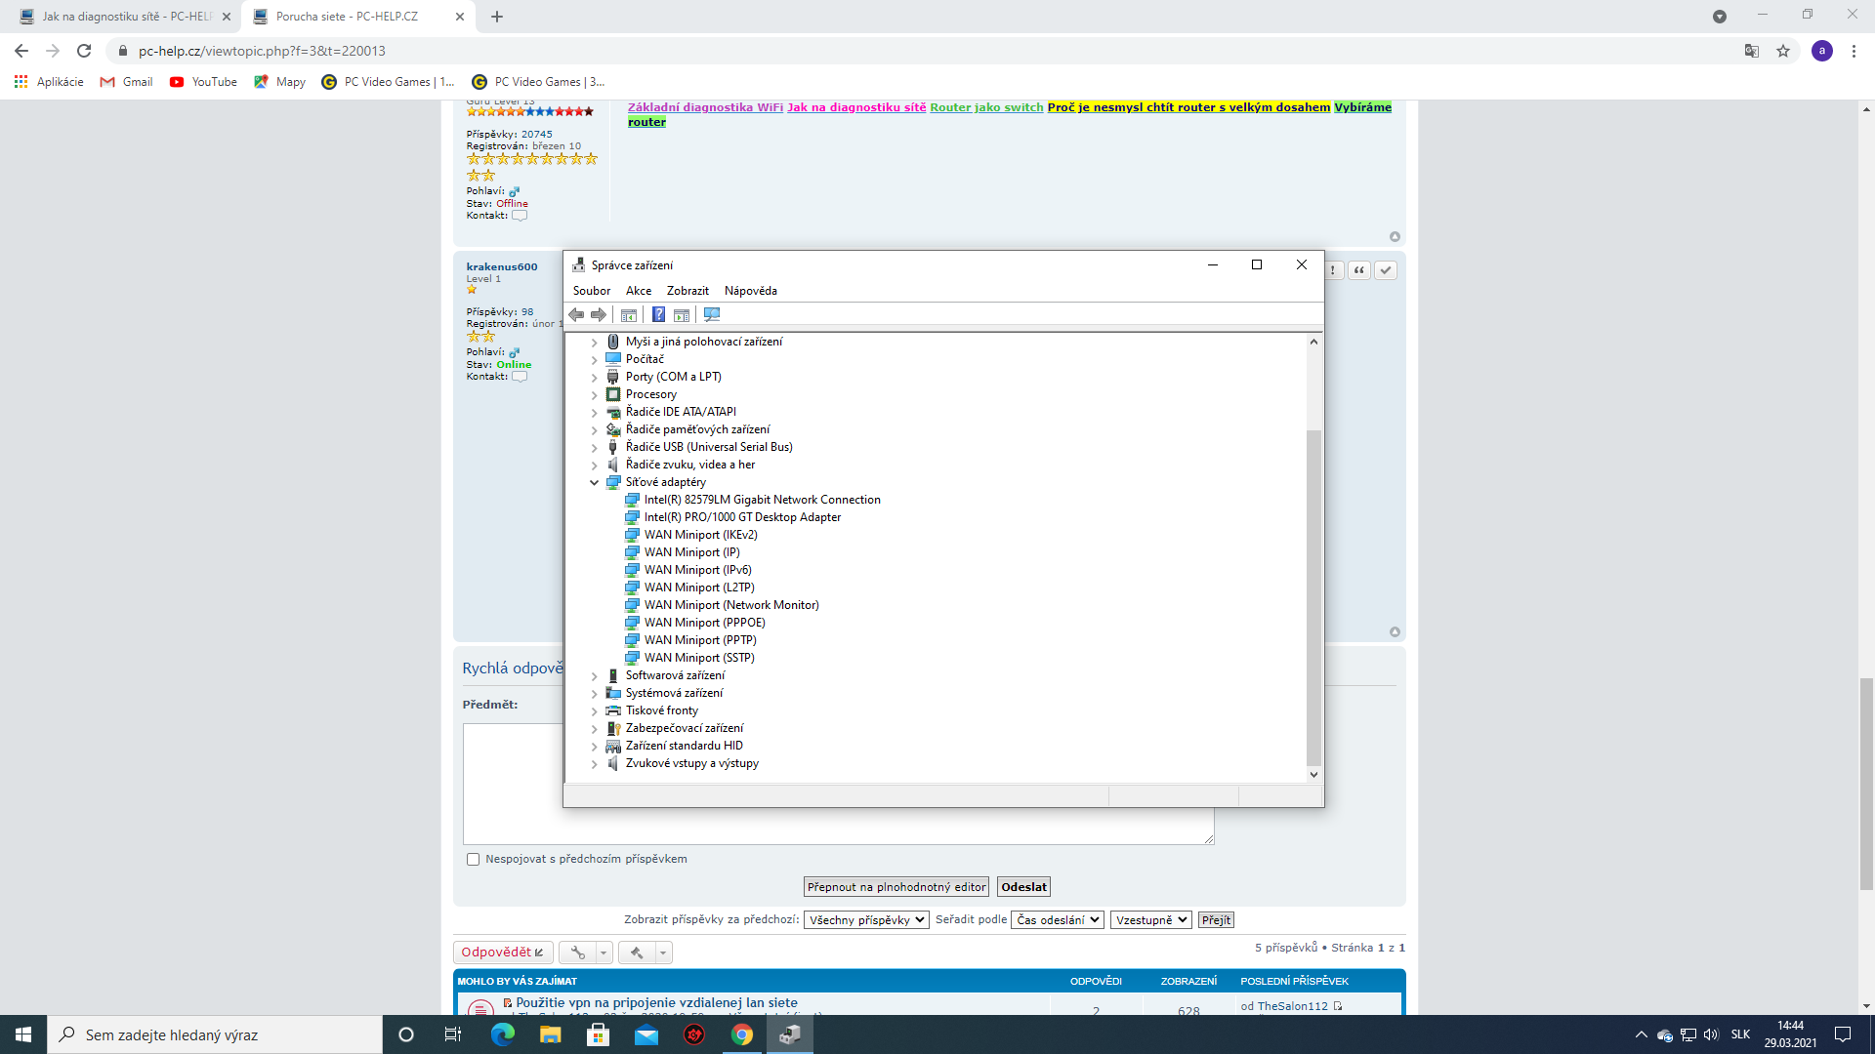Open the Zobrazit menu
The width and height of the screenshot is (1875, 1054).
point(687,291)
